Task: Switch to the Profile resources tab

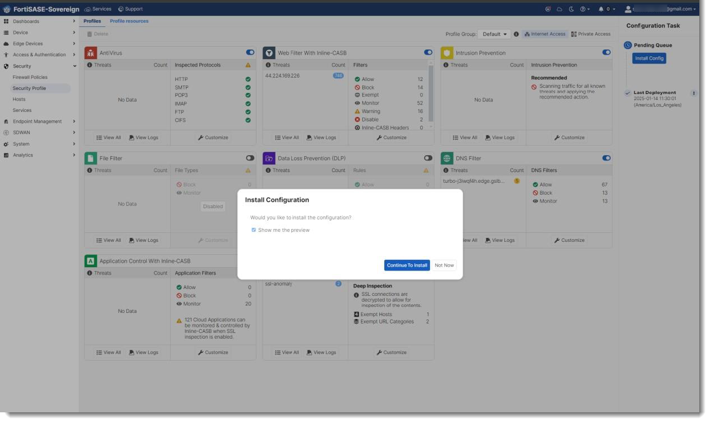Action: [129, 20]
